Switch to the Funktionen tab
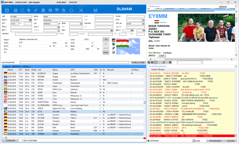The width and height of the screenshot is (239, 144). tap(10, 140)
